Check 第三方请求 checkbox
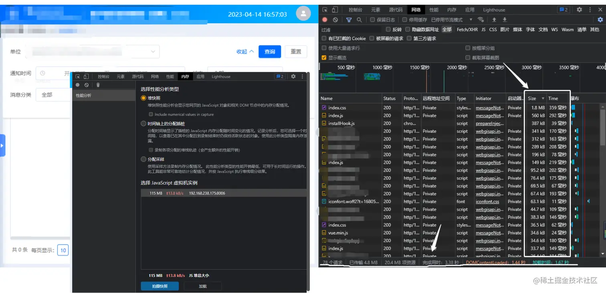 [409, 38]
